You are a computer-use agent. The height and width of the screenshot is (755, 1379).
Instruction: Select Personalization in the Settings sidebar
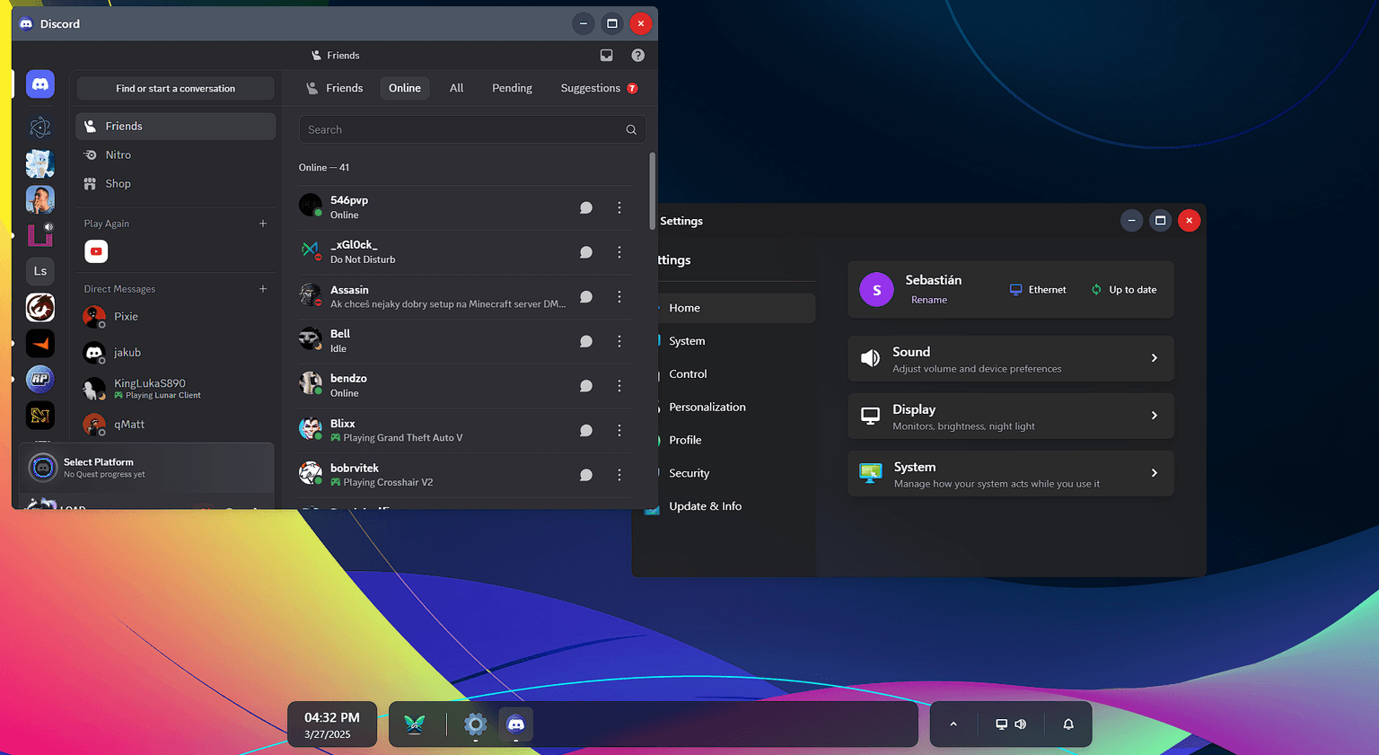tap(707, 407)
